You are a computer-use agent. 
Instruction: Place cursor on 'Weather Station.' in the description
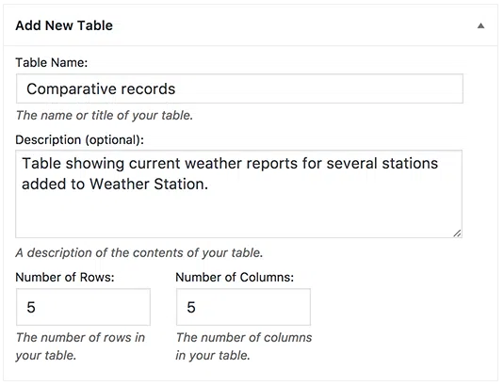pyautogui.click(x=149, y=184)
